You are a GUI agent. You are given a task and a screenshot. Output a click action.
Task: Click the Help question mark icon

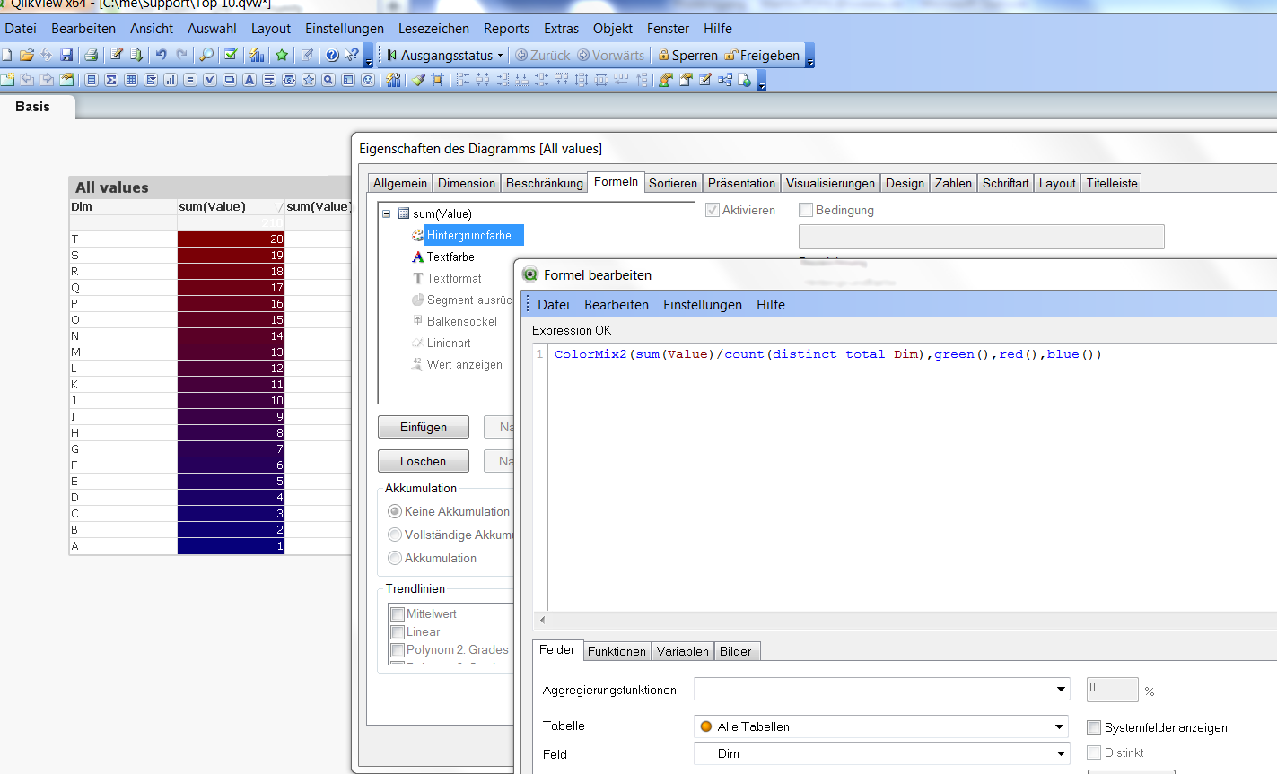tap(332, 55)
